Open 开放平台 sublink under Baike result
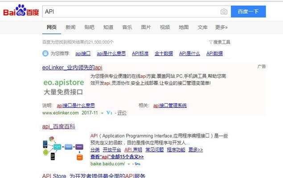The image size is (283, 178). 112,150
